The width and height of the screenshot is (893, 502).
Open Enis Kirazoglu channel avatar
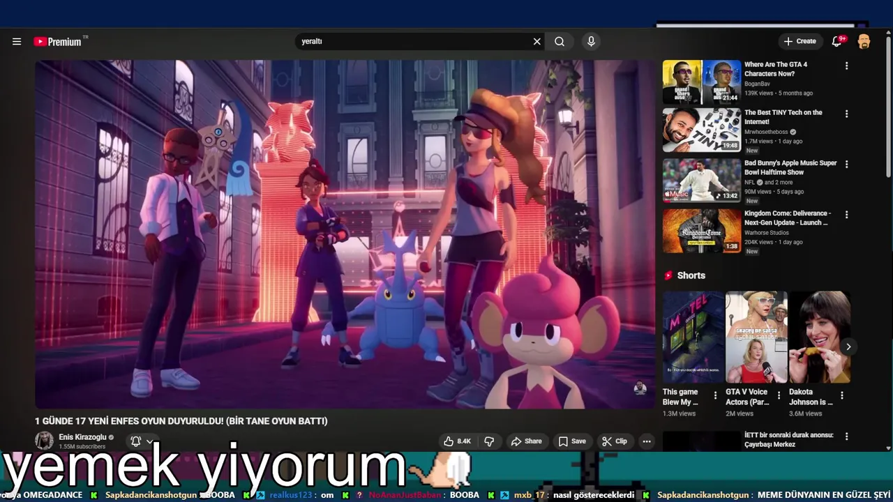[x=45, y=441]
